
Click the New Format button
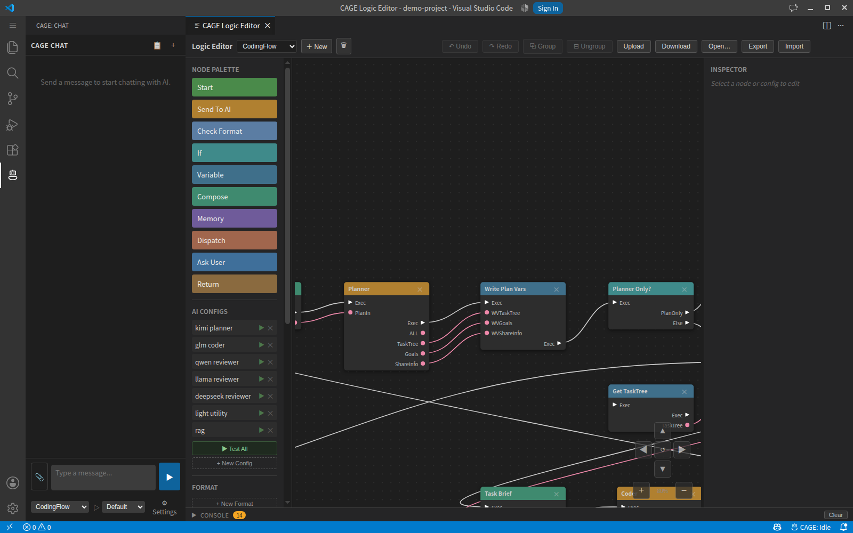tap(235, 503)
